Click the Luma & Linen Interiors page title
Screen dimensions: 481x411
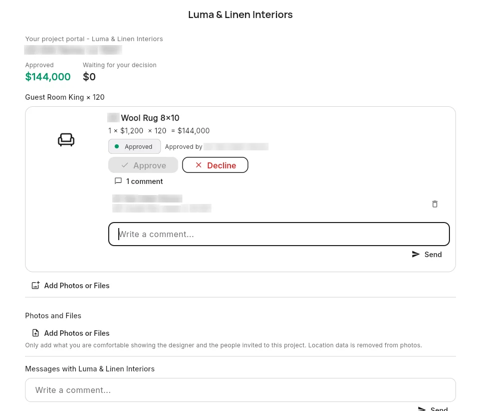pos(241,15)
